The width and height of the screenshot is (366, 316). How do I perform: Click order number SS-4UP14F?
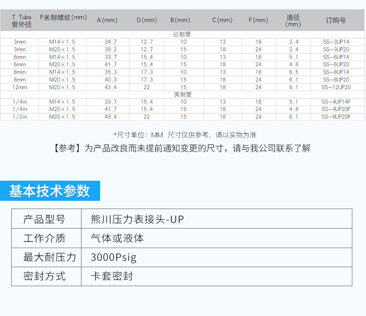click(336, 102)
